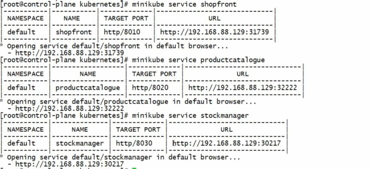The image size is (370, 169).
Task: Select the http/8030 target port cell
Action: point(134,143)
